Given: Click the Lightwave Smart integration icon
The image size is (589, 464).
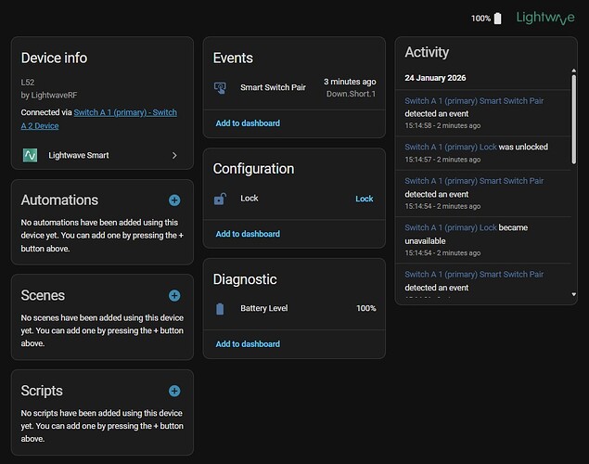Looking at the screenshot, I should (x=30, y=155).
